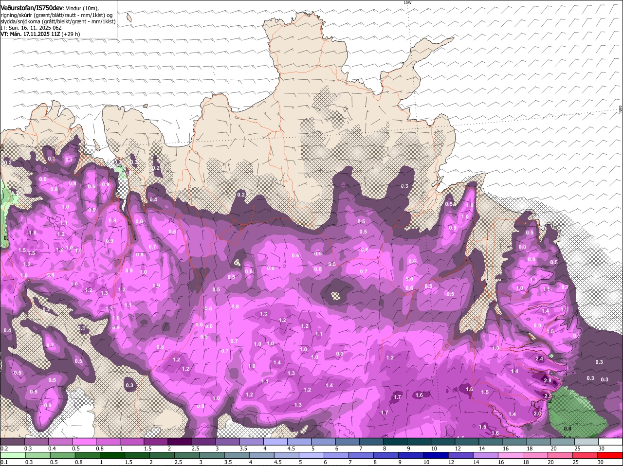Click the palest green rain swatch labeled 0.1

pyautogui.click(x=12, y=455)
